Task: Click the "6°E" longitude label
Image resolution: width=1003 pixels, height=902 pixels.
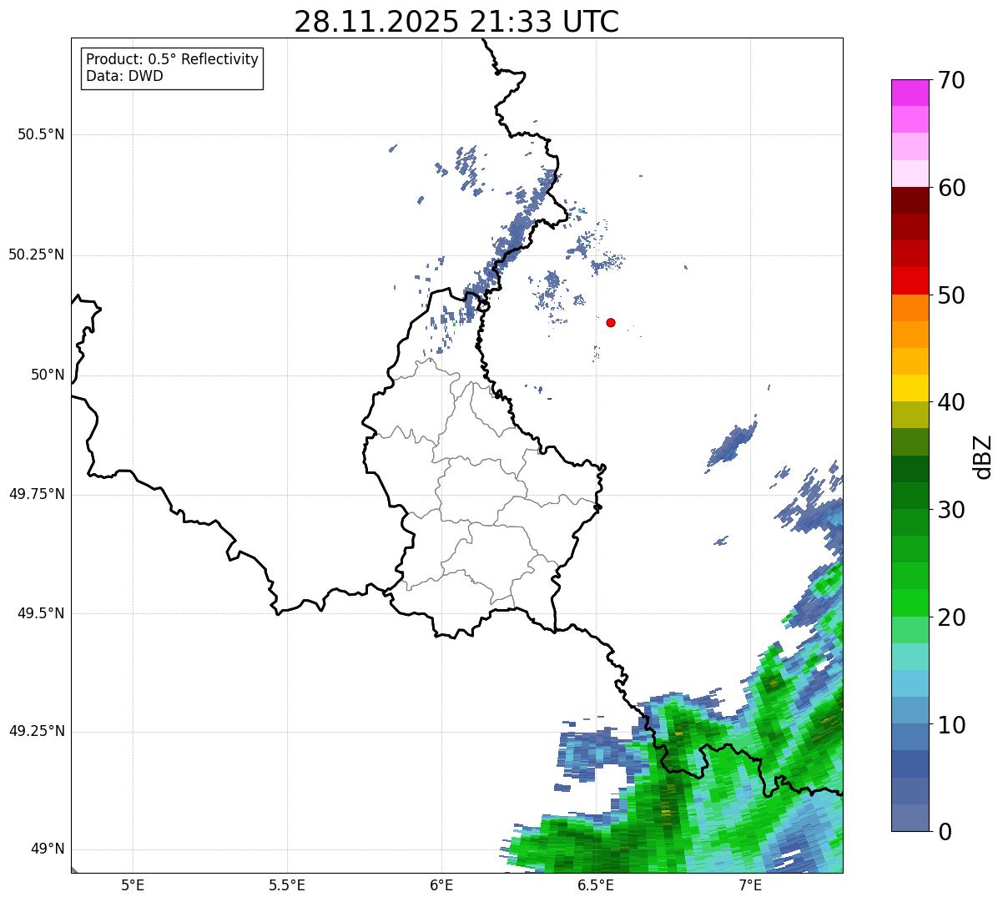Action: coord(441,884)
